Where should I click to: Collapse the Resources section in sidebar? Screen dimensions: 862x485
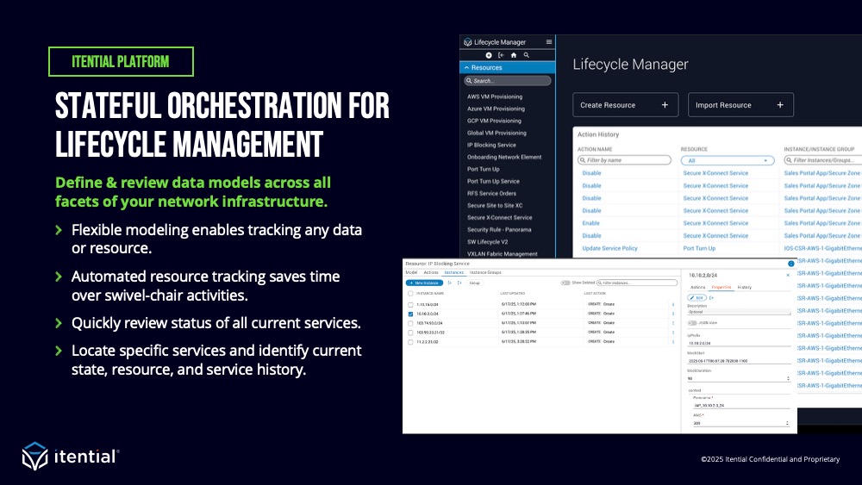tap(508, 67)
